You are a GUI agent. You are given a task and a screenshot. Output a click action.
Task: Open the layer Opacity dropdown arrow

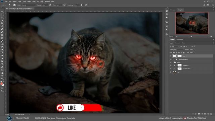coord(194,50)
